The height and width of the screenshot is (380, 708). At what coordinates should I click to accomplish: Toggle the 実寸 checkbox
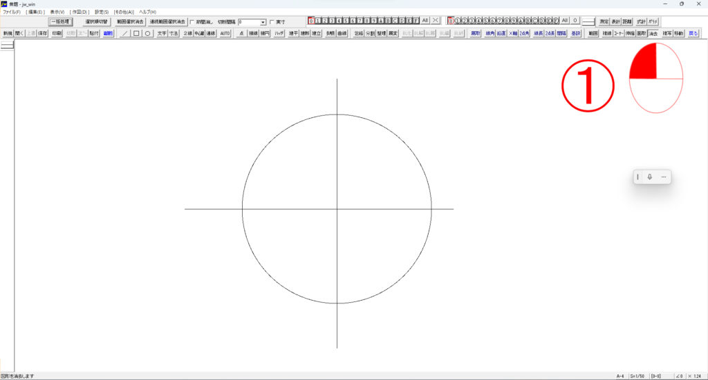[272, 22]
